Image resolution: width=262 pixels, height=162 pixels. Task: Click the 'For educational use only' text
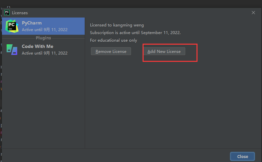pos(113,40)
